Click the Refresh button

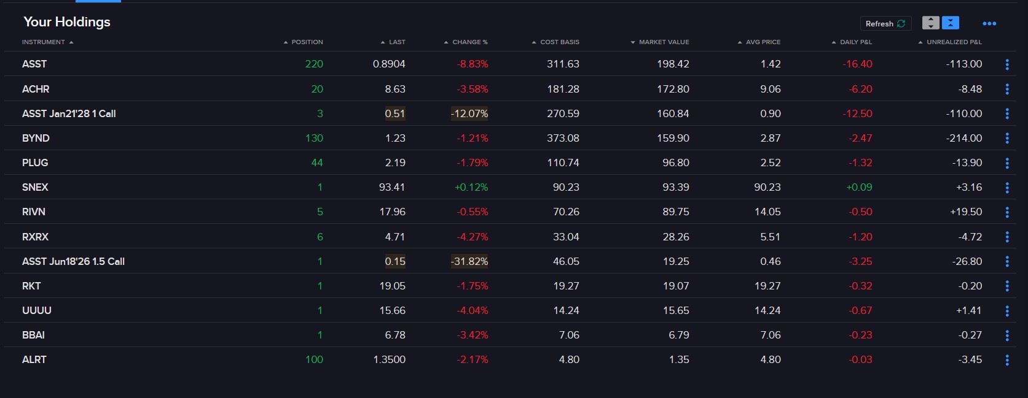point(885,23)
